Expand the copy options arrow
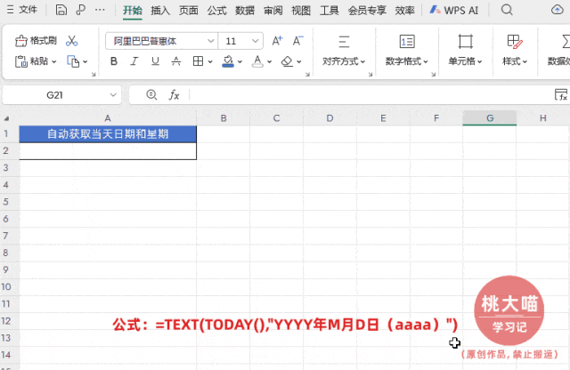The width and height of the screenshot is (570, 370). pyautogui.click(x=85, y=61)
